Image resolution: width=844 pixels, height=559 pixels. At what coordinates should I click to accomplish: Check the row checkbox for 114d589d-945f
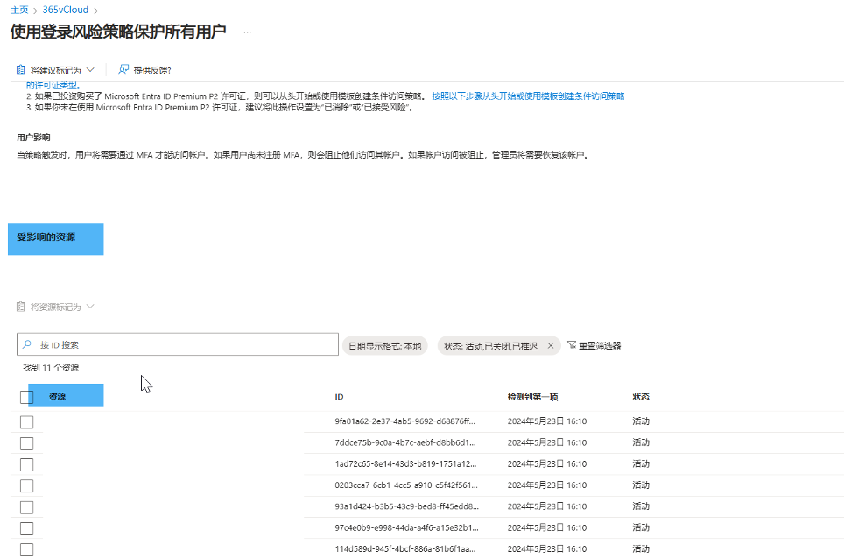26,550
